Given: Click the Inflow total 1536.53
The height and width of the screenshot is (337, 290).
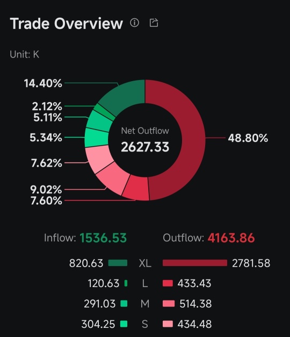Looking at the screenshot, I should click(103, 238).
